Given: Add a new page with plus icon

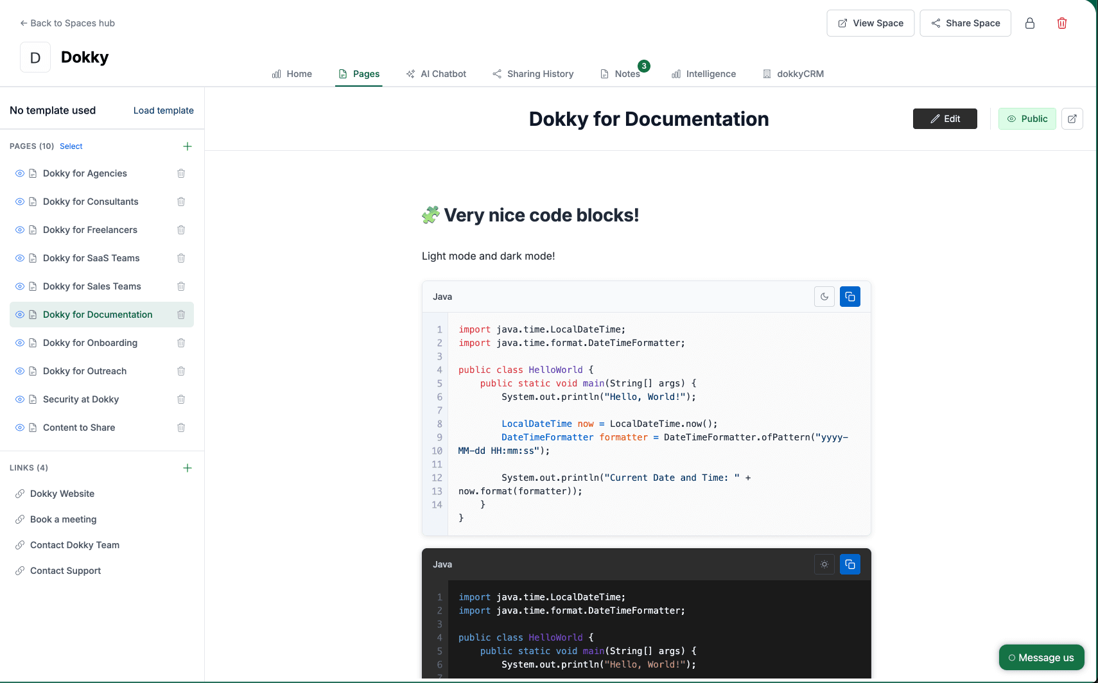Looking at the screenshot, I should 187,146.
